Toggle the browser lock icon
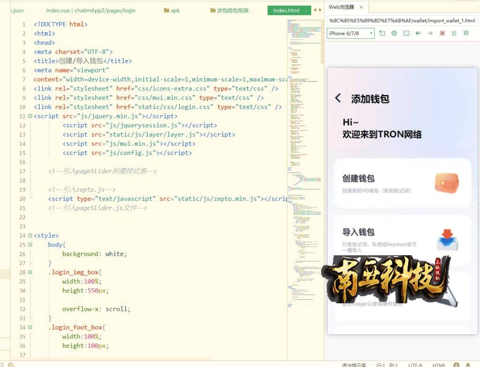The image size is (480, 367). (x=454, y=33)
